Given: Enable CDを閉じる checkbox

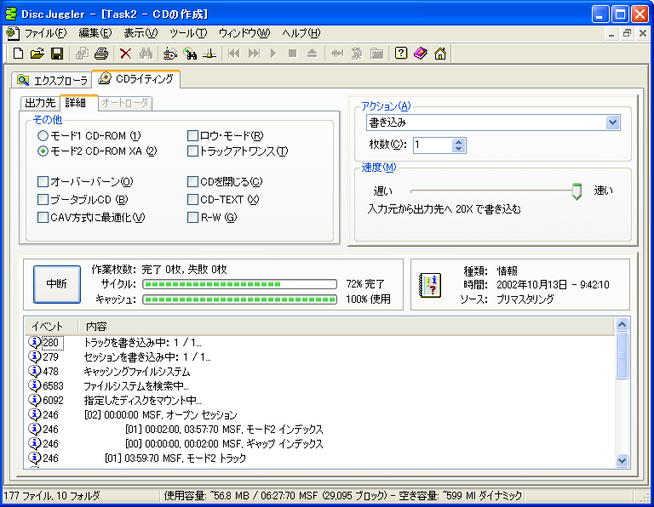Looking at the screenshot, I should (x=192, y=182).
